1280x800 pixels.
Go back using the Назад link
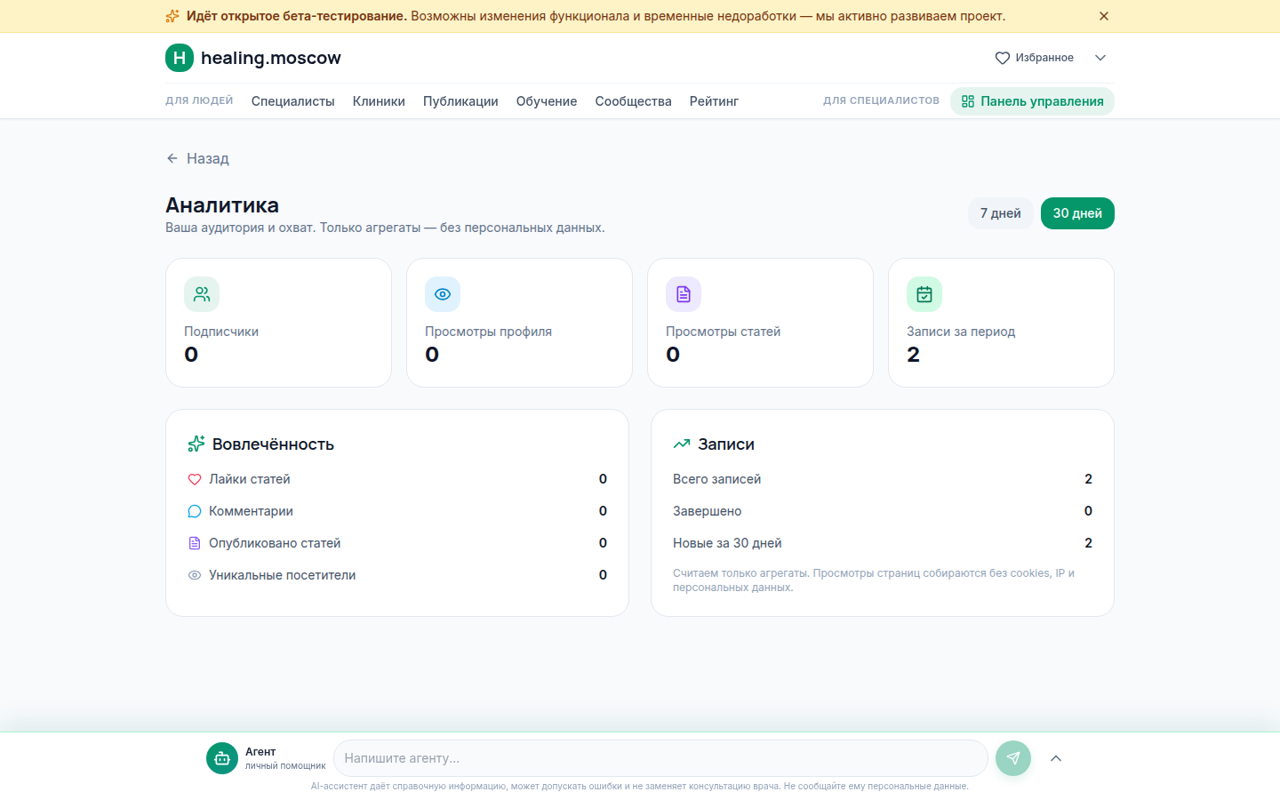coord(197,158)
